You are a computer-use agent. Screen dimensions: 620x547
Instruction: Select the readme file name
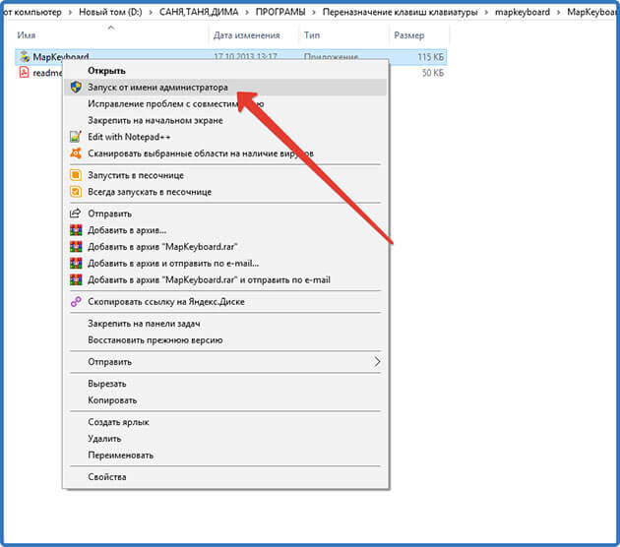(47, 73)
